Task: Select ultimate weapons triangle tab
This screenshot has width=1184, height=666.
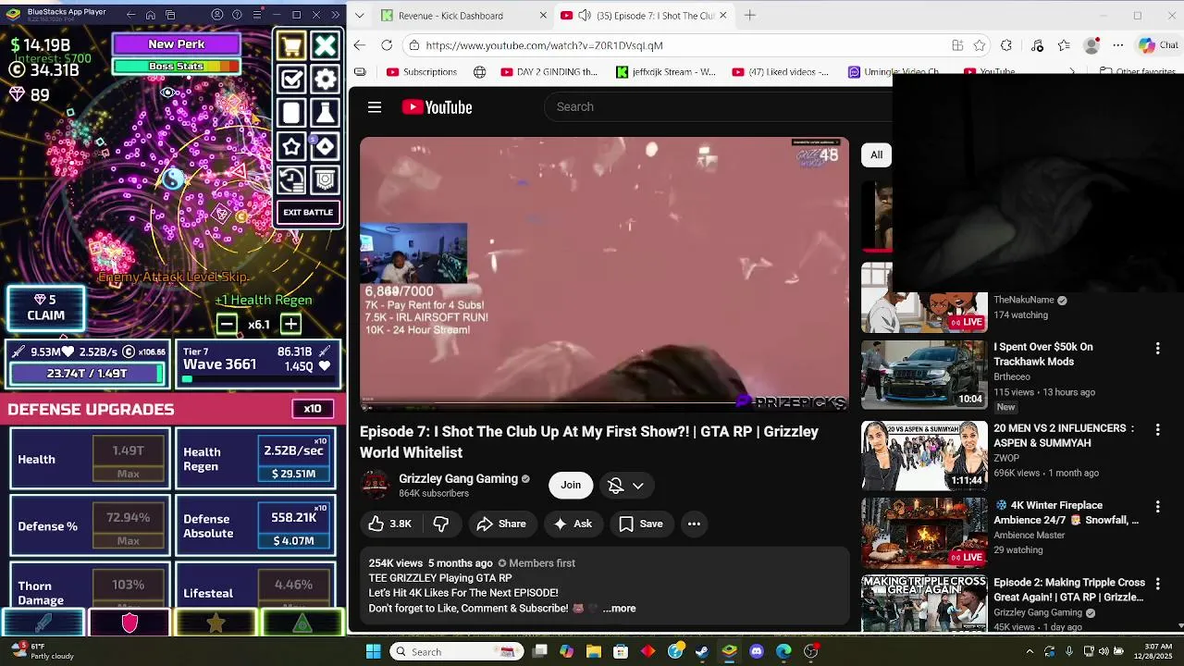Action: click(302, 623)
